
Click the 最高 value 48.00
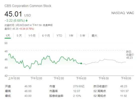[28, 91]
